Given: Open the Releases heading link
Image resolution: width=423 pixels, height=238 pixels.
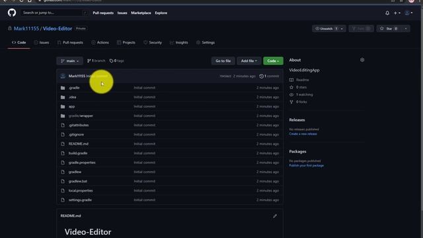Looking at the screenshot, I should point(297,120).
